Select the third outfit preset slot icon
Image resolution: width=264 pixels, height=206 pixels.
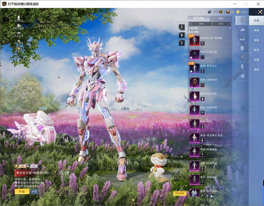click(182, 43)
